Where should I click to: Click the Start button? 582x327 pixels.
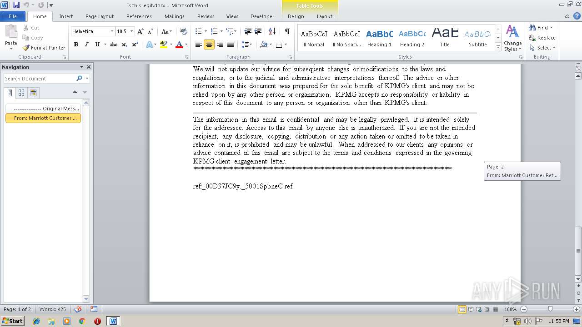[12, 321]
